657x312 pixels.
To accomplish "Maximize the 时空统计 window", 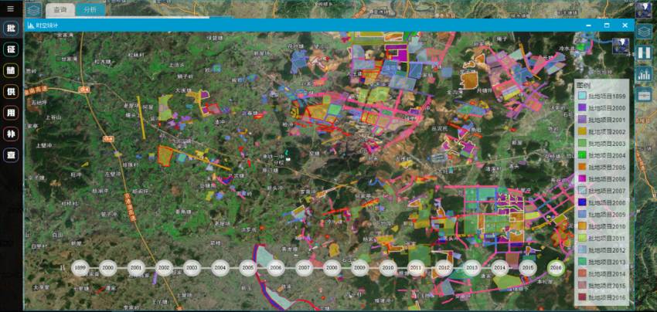I will [x=607, y=25].
